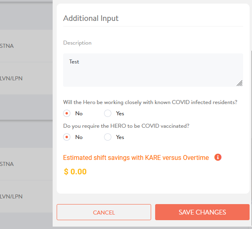Choose Yes for HERO COVID vaccination requirement
252x229 pixels.
[x=108, y=137]
